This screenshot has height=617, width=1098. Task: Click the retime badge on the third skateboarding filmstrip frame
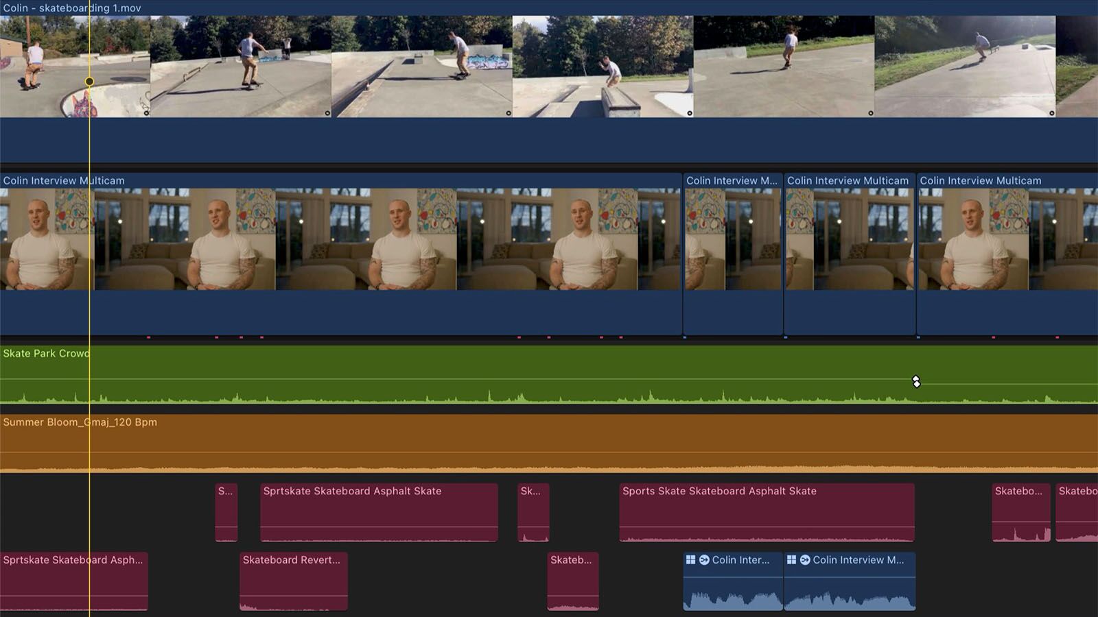pyautogui.click(x=508, y=112)
